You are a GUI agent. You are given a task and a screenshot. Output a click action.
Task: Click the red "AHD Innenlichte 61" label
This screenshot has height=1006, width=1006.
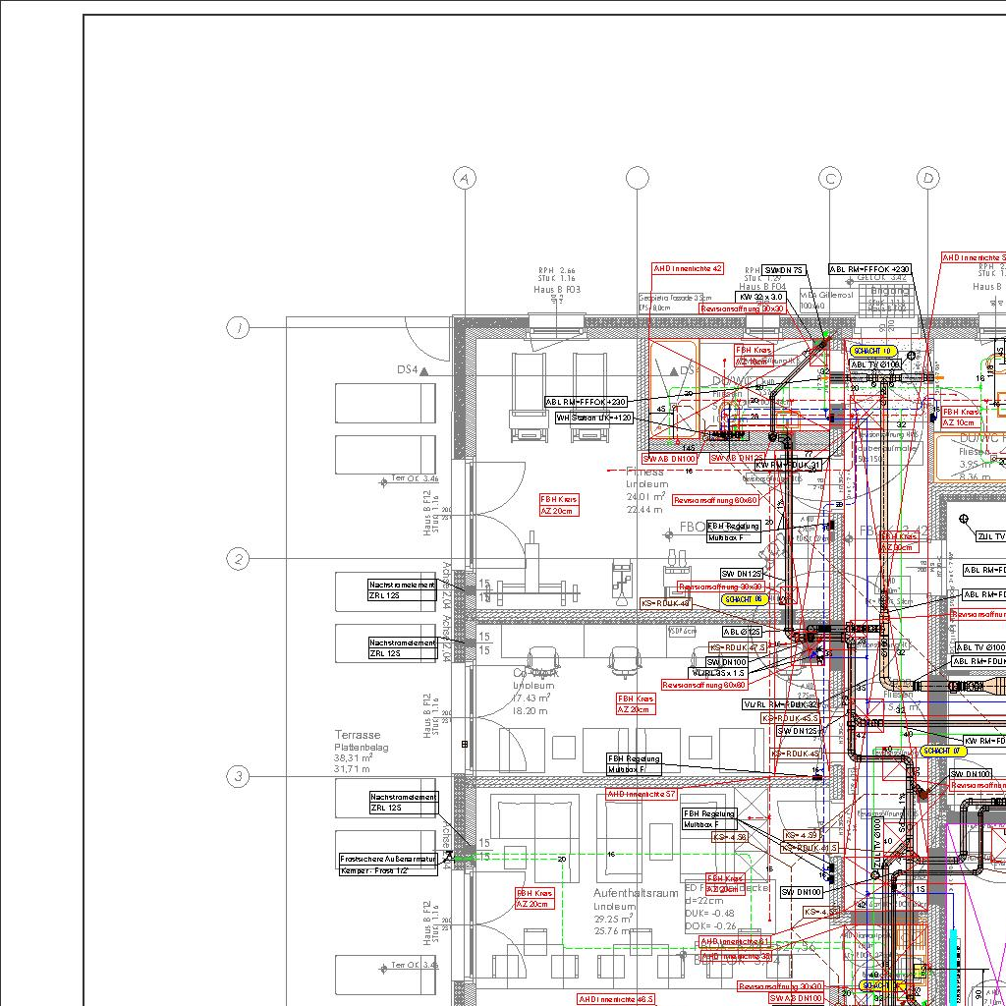[735, 942]
